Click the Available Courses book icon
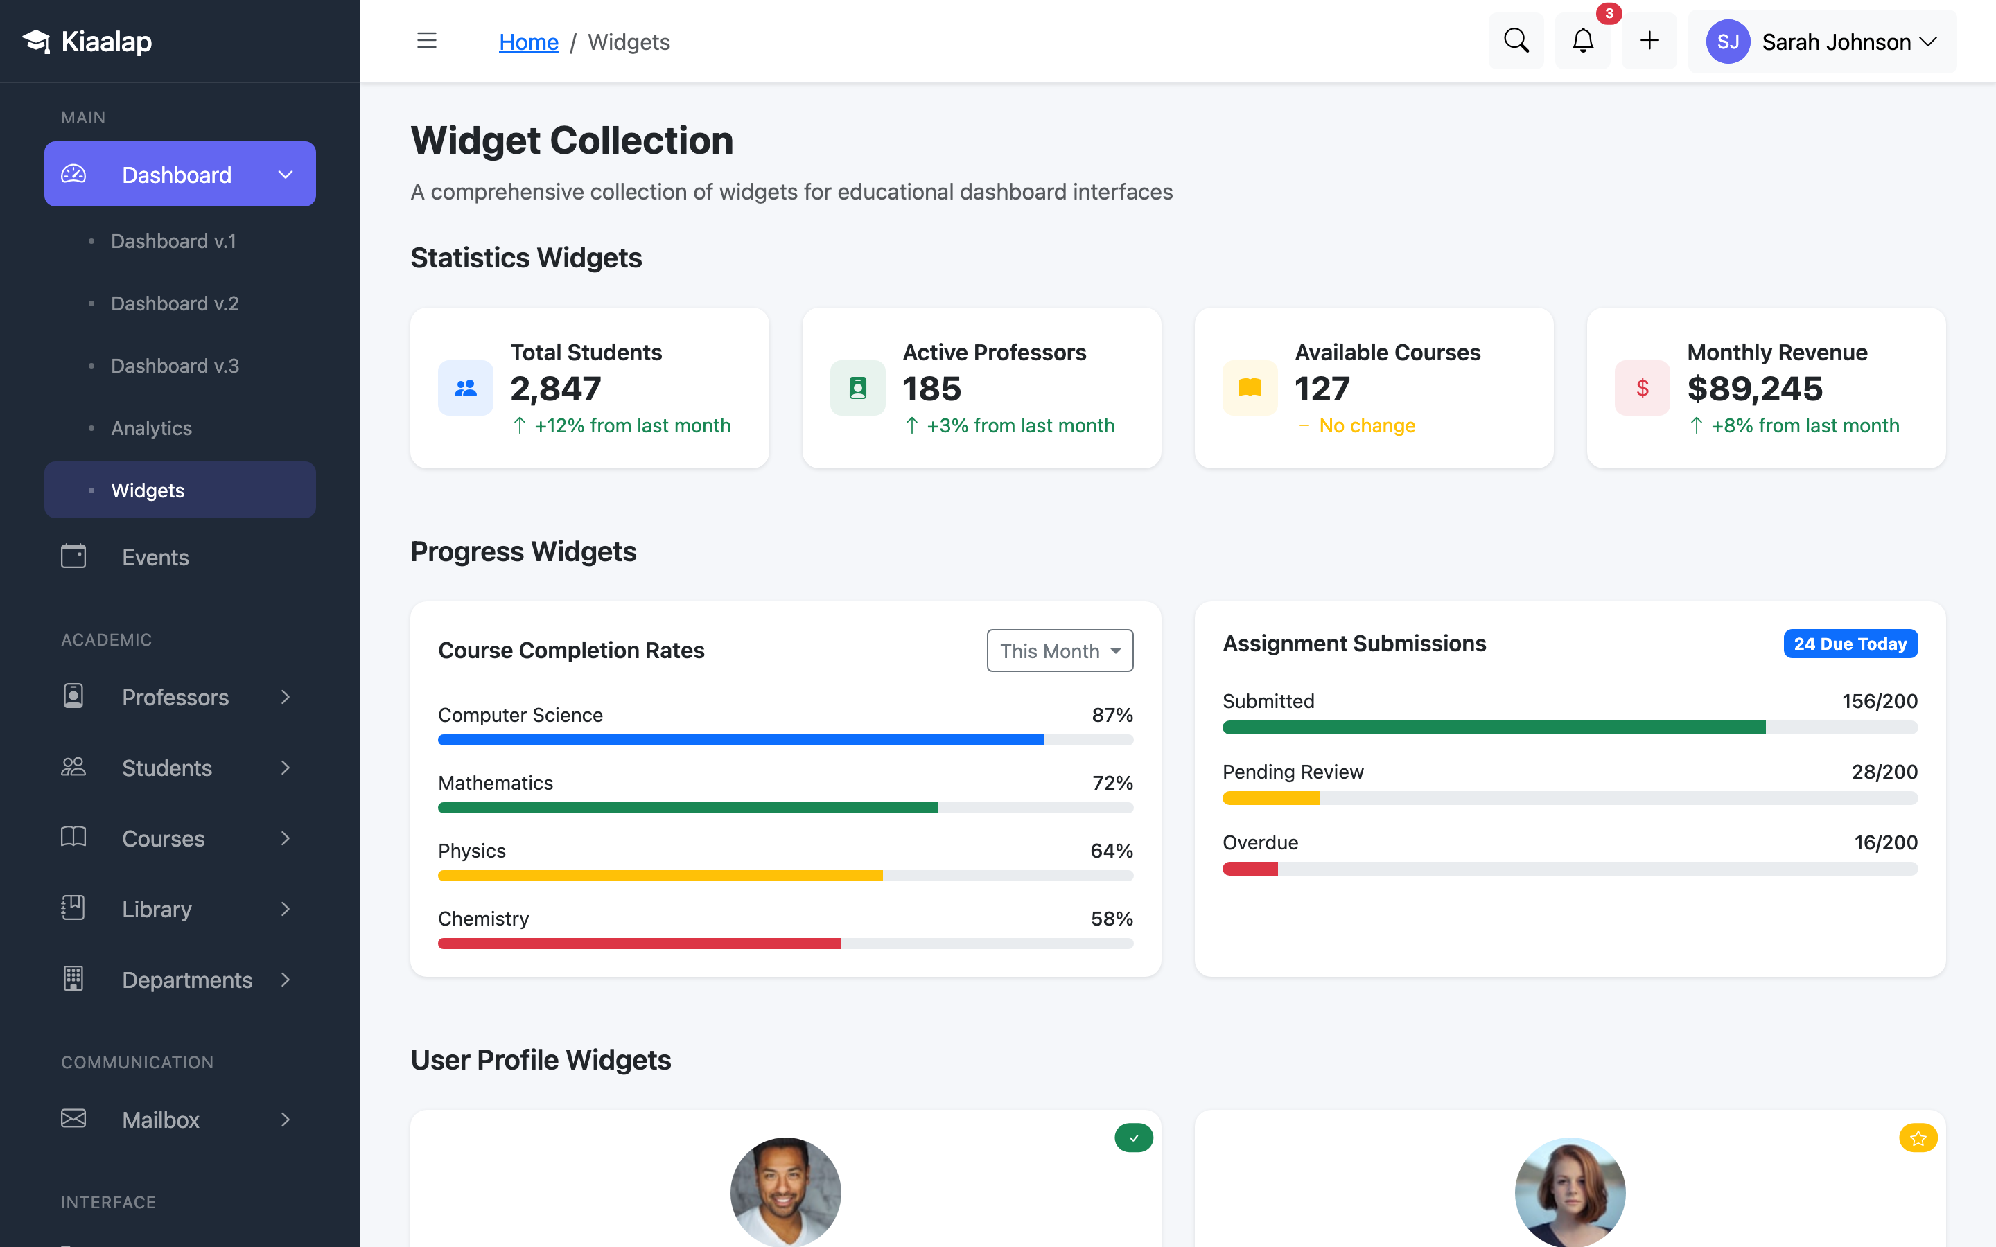The width and height of the screenshot is (1996, 1247). 1250,388
